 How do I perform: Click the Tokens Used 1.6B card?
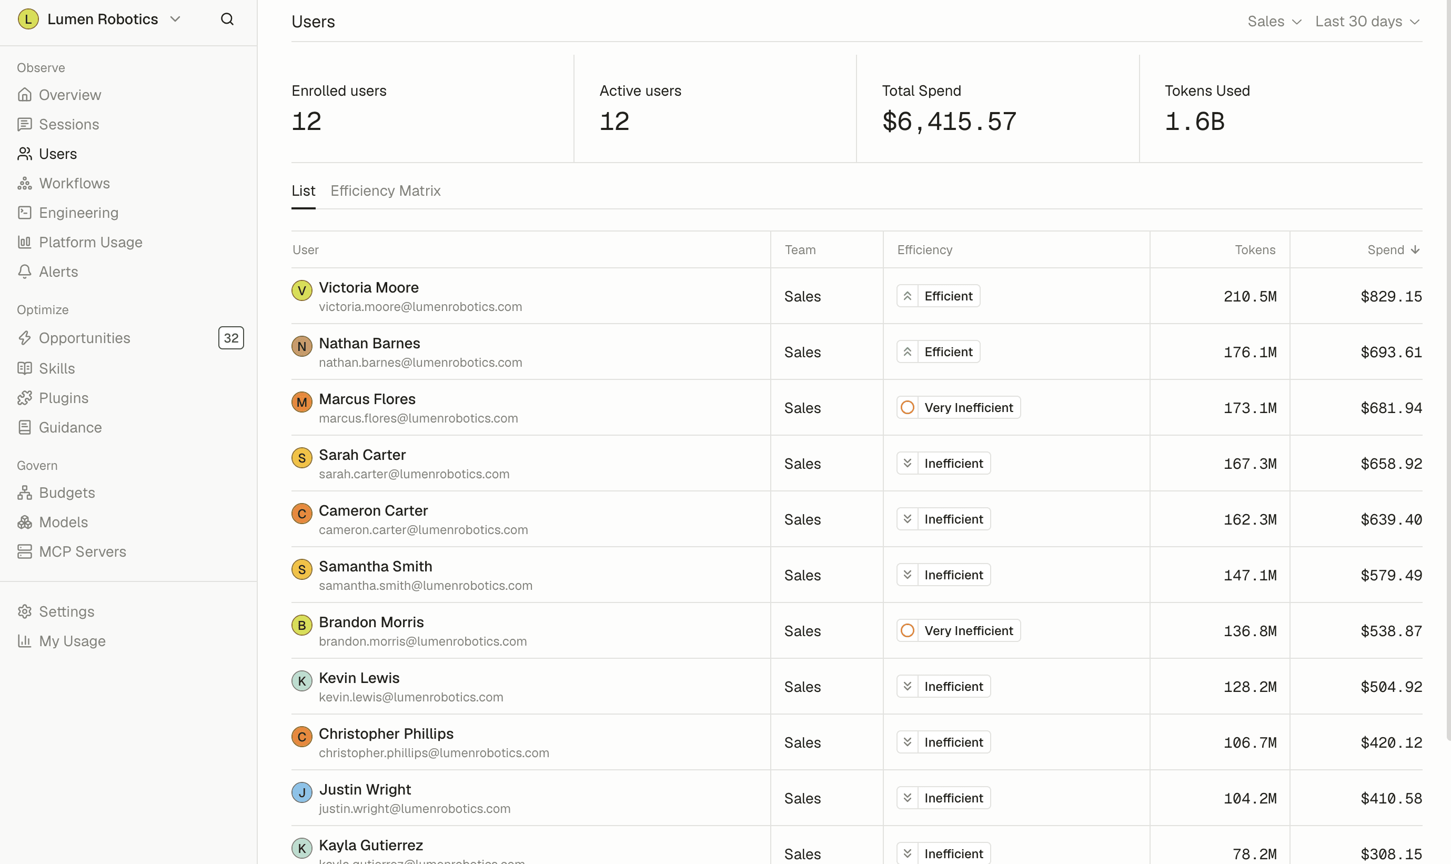(1281, 108)
